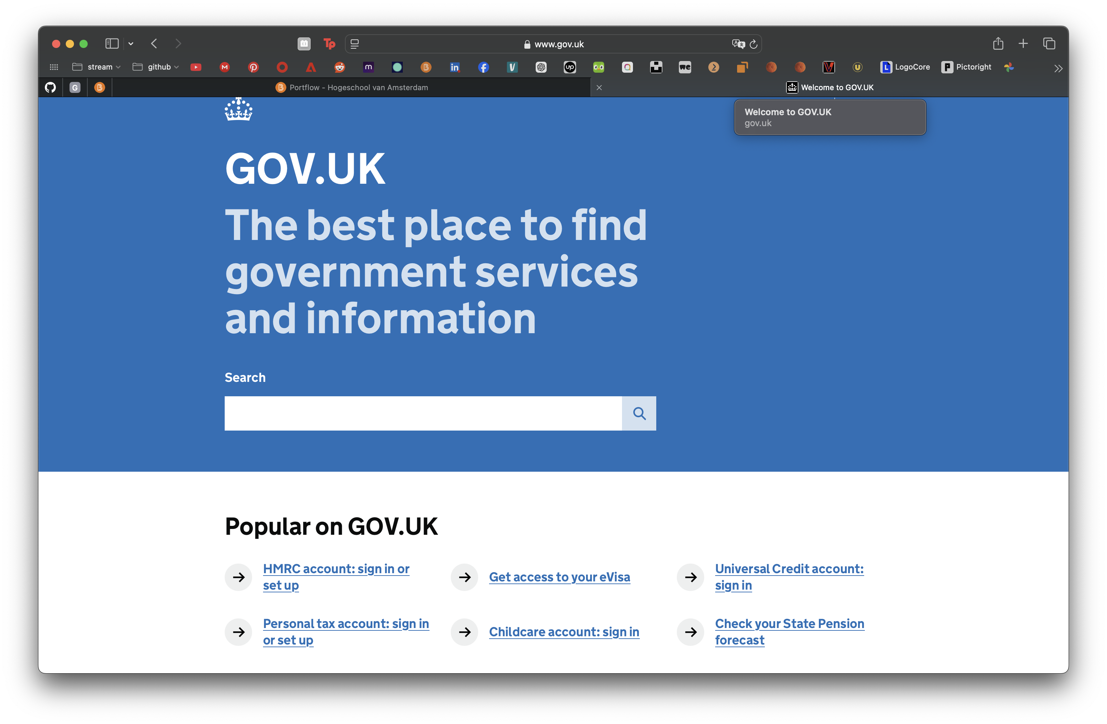Switch to the Portflow - Hogeschool van Amsterdam tab

[x=352, y=87]
